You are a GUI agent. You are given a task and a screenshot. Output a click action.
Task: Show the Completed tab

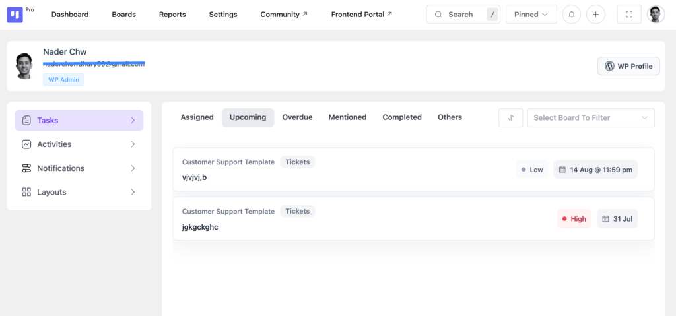point(402,117)
